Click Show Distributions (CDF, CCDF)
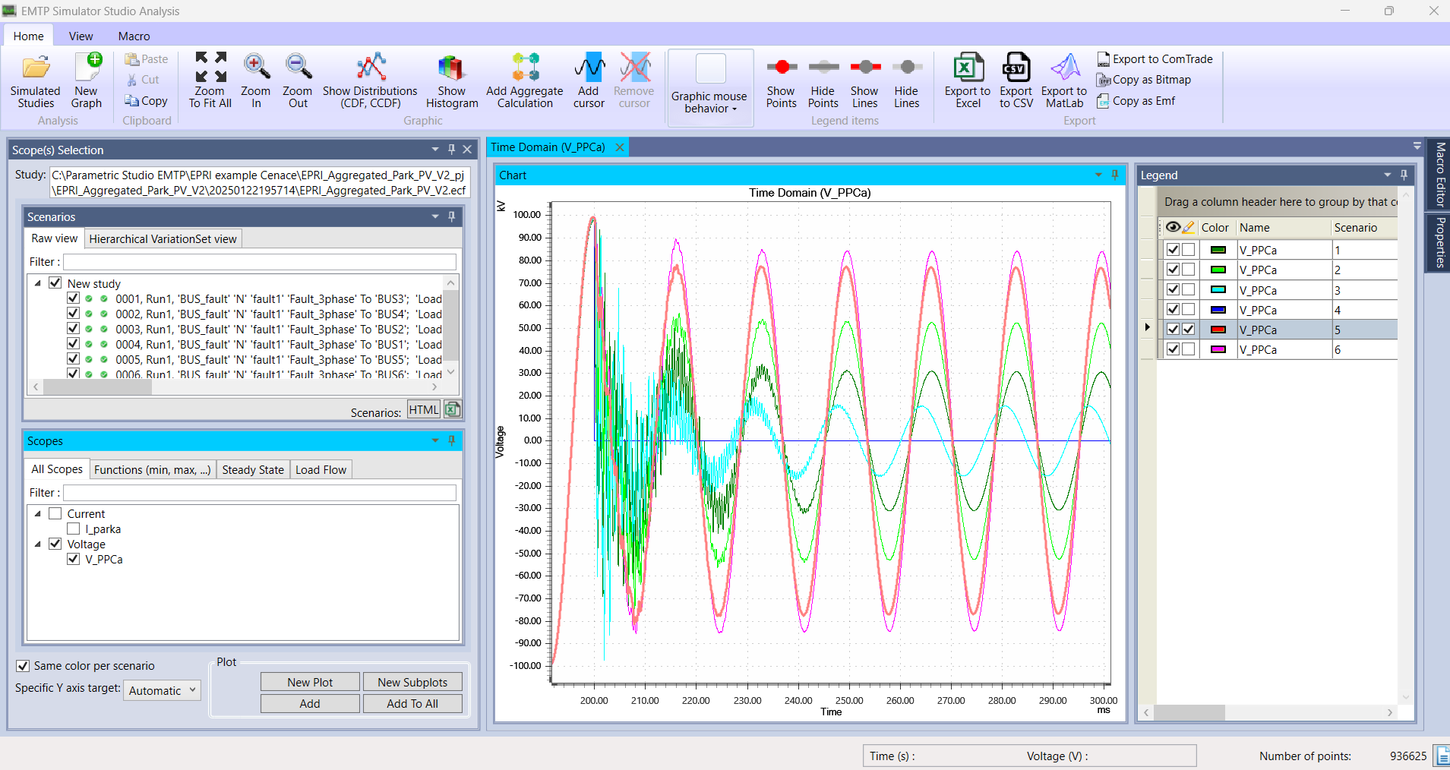The width and height of the screenshot is (1450, 770). pos(370,79)
